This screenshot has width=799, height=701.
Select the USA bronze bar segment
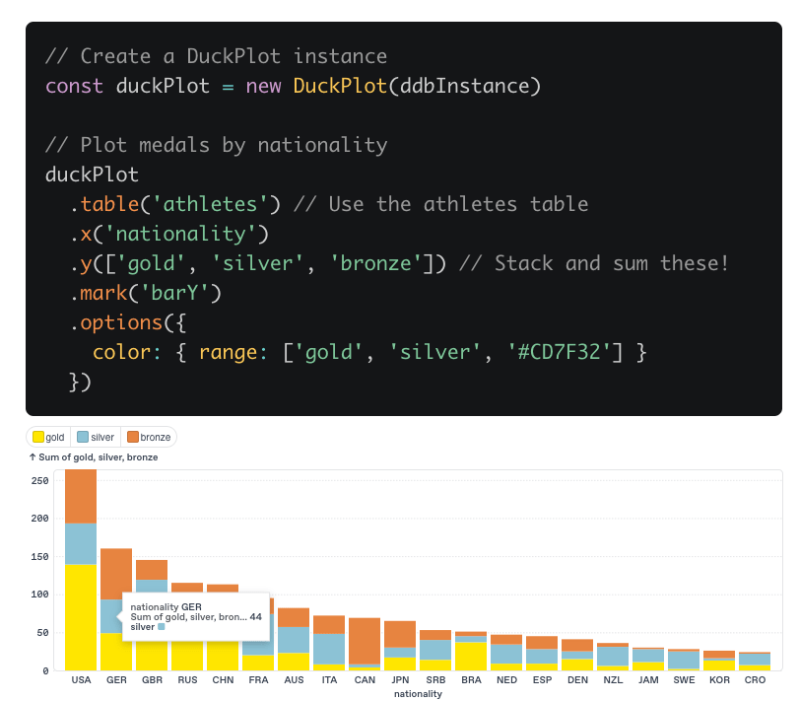click(81, 496)
